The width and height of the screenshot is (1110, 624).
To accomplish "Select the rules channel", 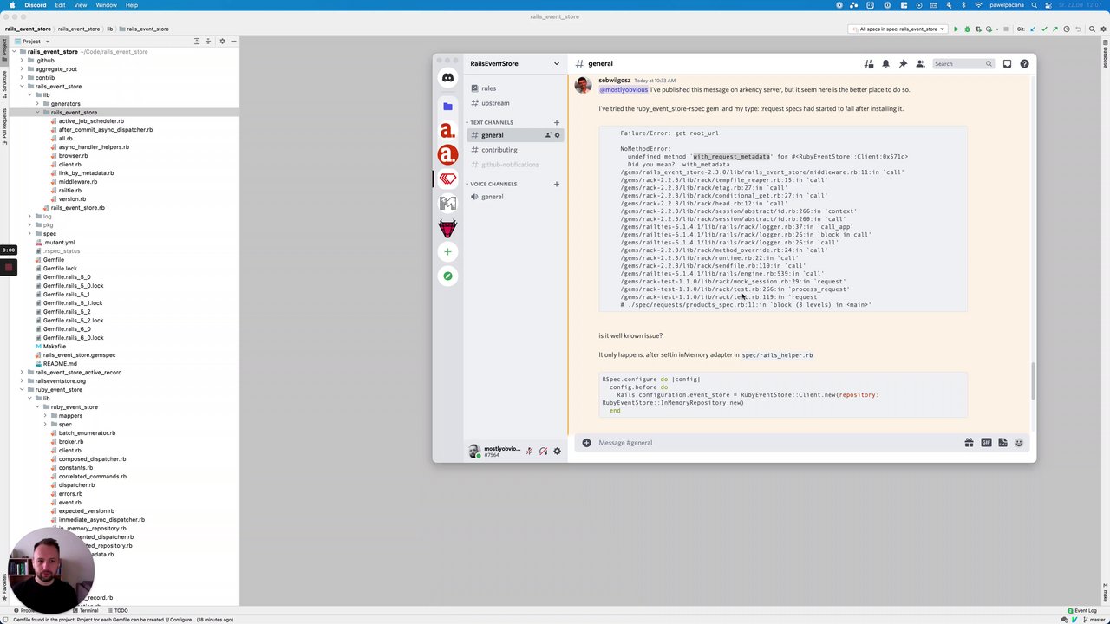I will click(x=515, y=88).
